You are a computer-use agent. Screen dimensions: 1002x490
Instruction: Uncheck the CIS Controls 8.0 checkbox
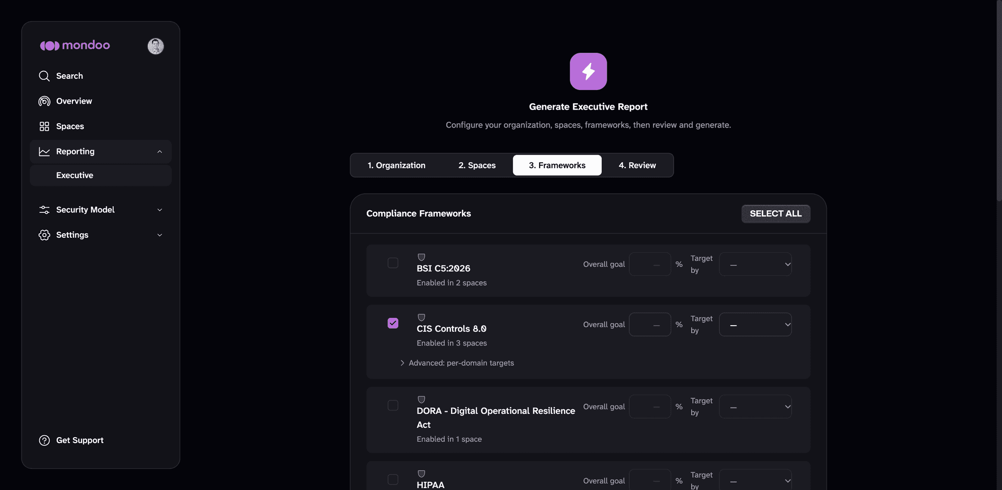pos(393,323)
